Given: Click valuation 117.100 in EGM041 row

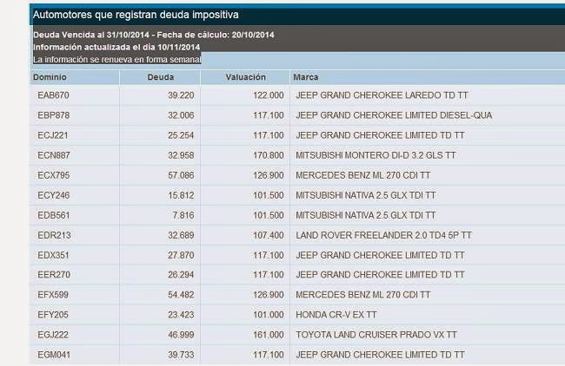Looking at the screenshot, I should coord(268,355).
